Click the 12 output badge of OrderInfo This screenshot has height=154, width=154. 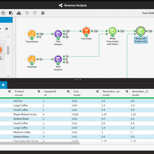[41, 59]
